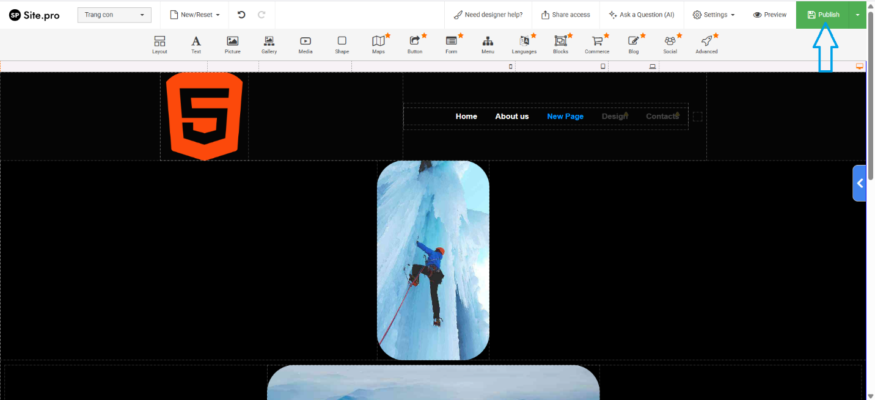Select New Page in site navigation
The height and width of the screenshot is (400, 875).
[x=565, y=116]
